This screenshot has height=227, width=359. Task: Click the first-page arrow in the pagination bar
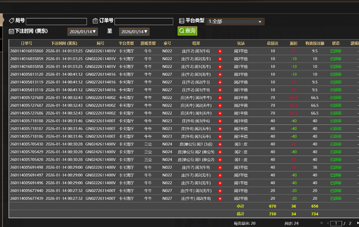coord(322,223)
